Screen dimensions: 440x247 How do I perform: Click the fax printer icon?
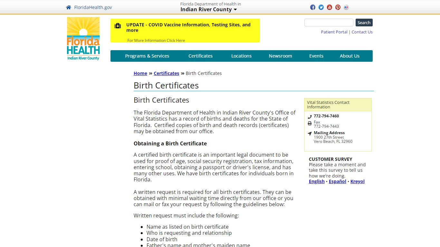(310, 123)
